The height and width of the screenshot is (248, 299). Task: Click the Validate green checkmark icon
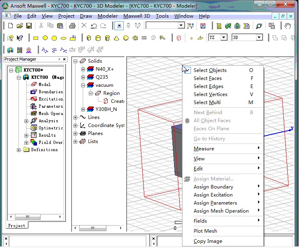228,26
